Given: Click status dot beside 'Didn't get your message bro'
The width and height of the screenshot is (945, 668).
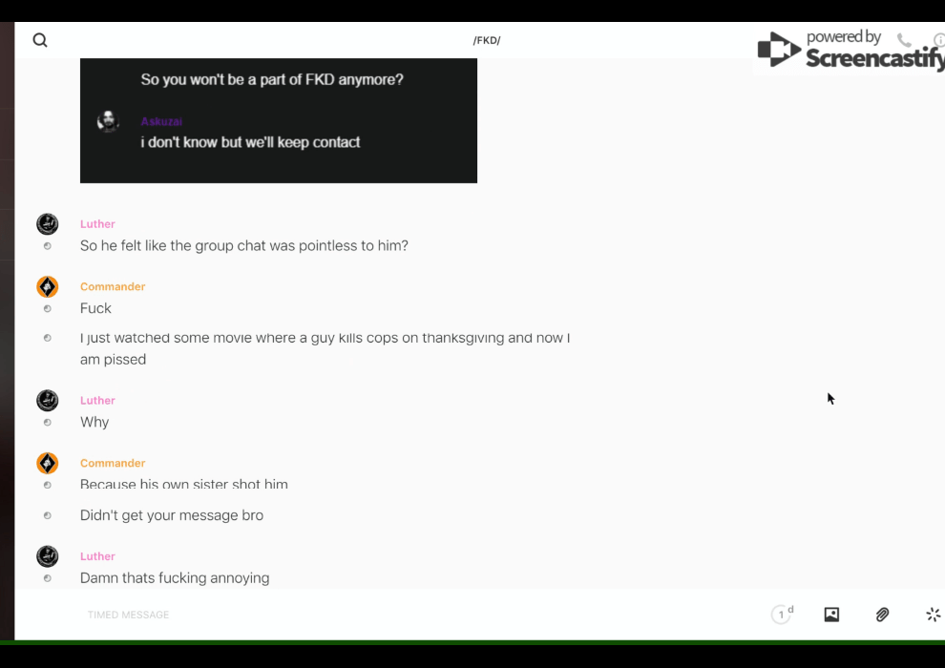Looking at the screenshot, I should (x=47, y=515).
